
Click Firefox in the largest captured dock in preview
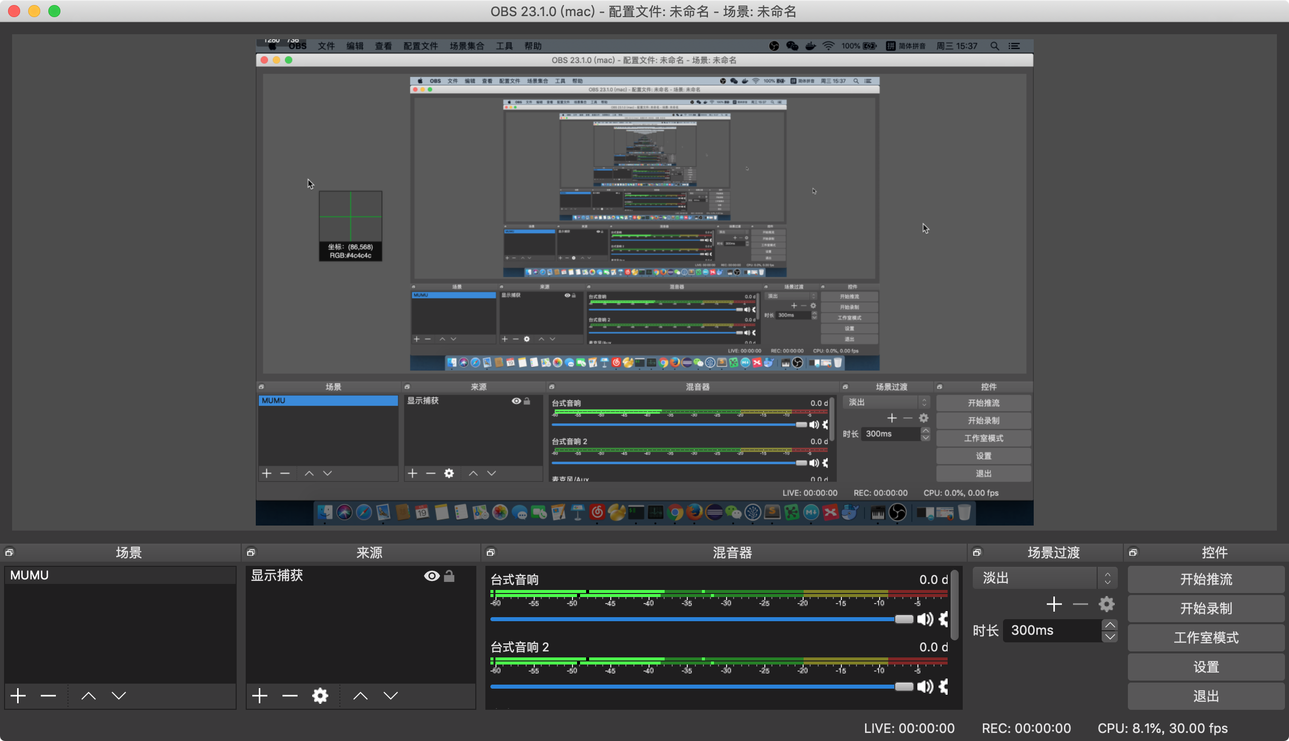tap(694, 512)
